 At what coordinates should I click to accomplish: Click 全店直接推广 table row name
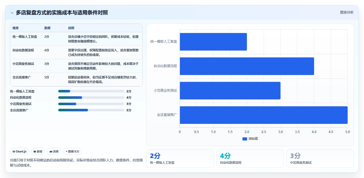22,77
